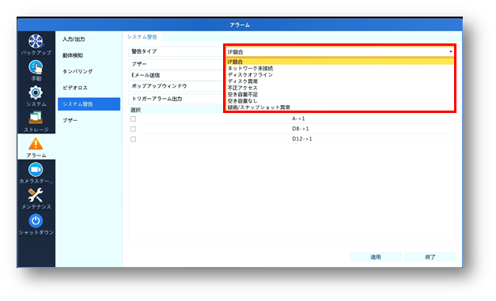
Task: Select the highlighted システム警告 side menu item
Action: (89, 104)
